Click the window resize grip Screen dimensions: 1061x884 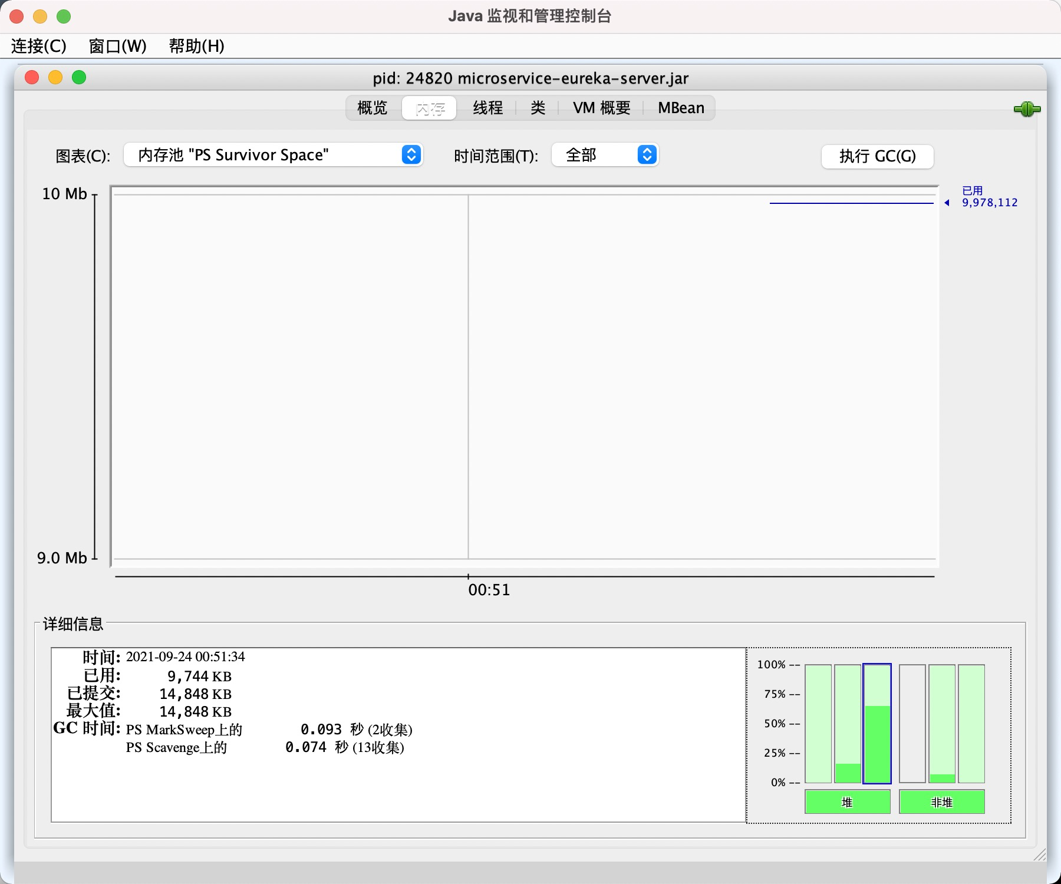coord(1040,855)
